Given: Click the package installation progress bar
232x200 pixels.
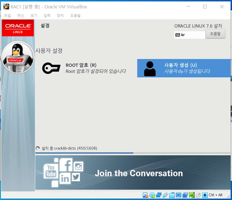Looking at the screenshot, I should 133,153.
